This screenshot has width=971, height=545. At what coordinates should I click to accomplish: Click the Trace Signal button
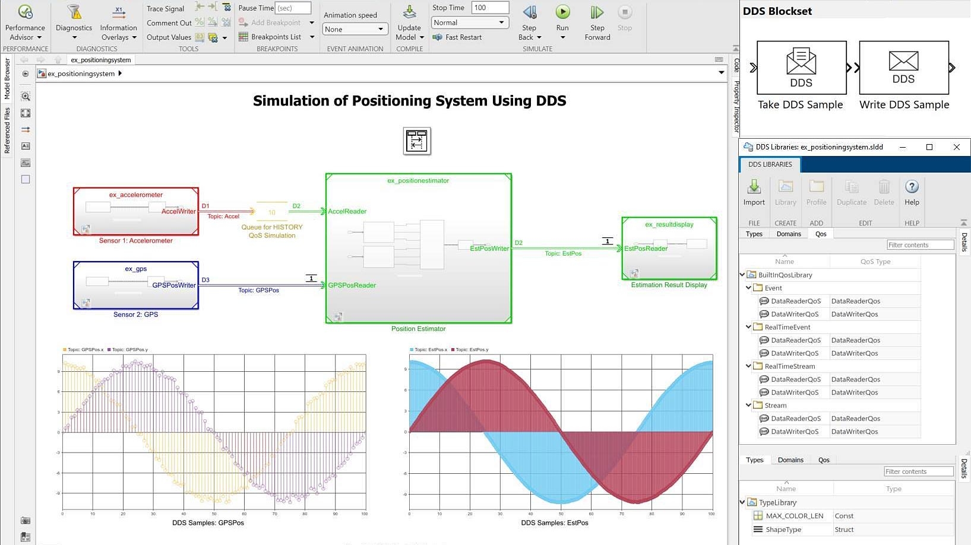click(165, 9)
